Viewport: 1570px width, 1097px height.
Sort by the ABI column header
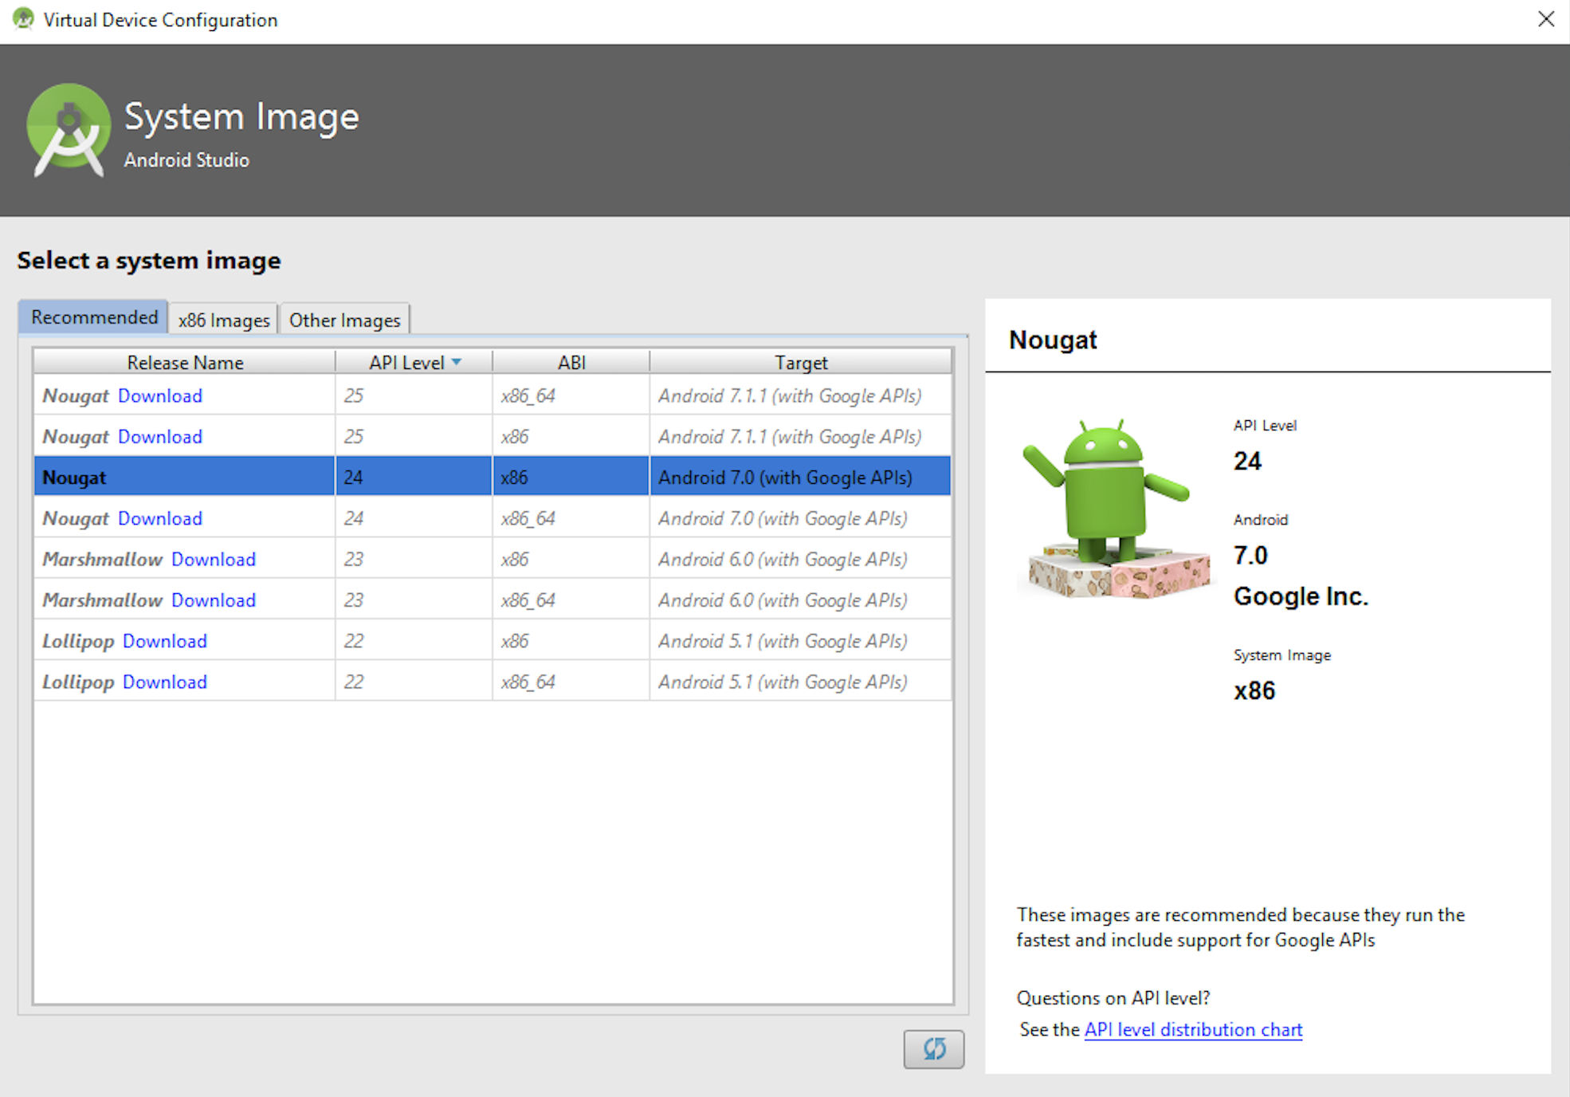point(571,362)
